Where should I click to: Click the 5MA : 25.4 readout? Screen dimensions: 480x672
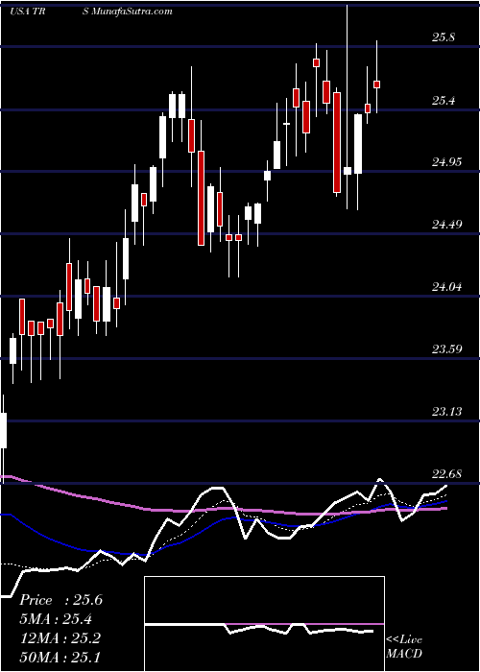point(56,619)
